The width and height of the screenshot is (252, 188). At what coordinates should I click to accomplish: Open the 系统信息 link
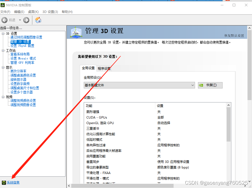(13, 182)
